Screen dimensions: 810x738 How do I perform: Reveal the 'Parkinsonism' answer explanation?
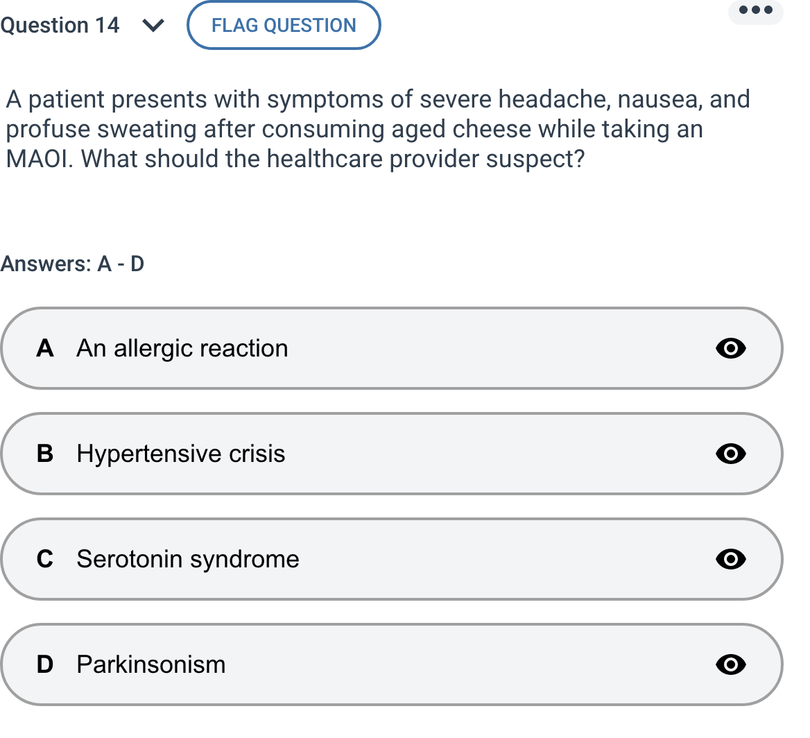(x=731, y=664)
